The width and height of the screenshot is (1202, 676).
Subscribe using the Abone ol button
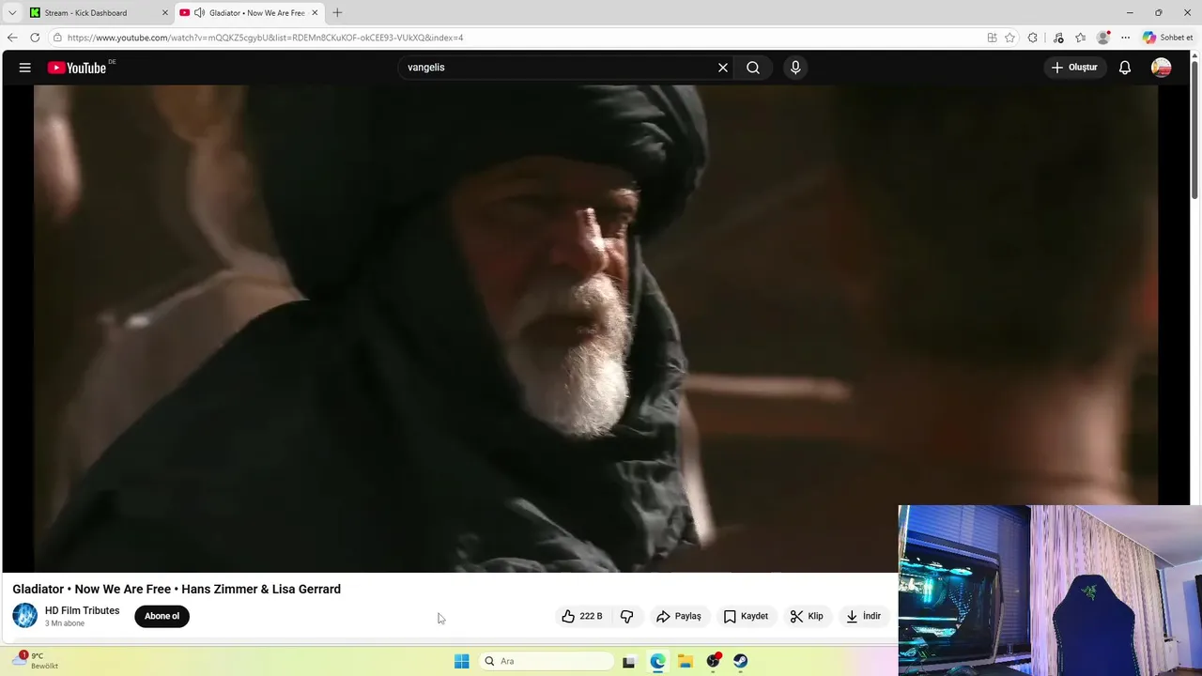pos(162,616)
